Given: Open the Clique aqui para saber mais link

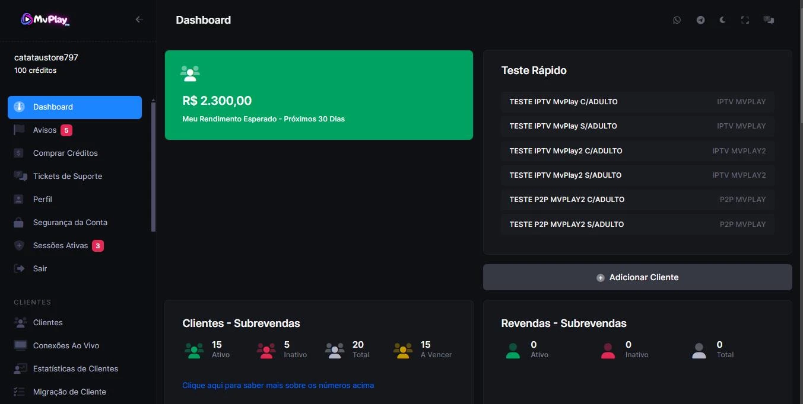Looking at the screenshot, I should pos(278,385).
